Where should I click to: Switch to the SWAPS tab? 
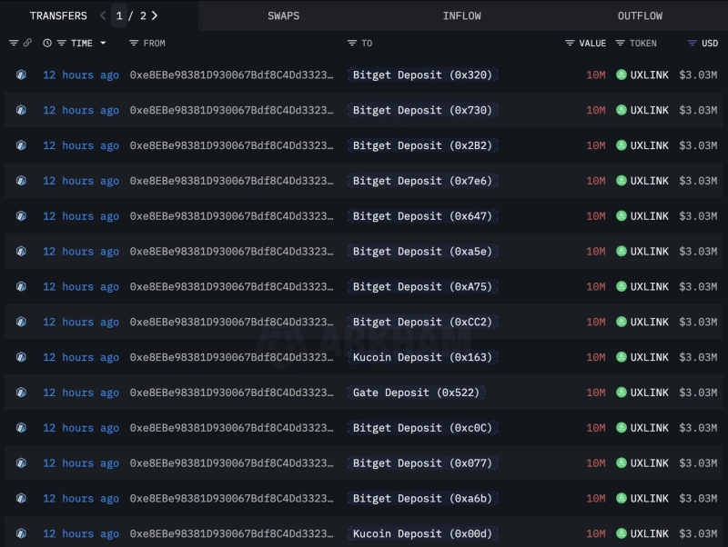tap(283, 15)
